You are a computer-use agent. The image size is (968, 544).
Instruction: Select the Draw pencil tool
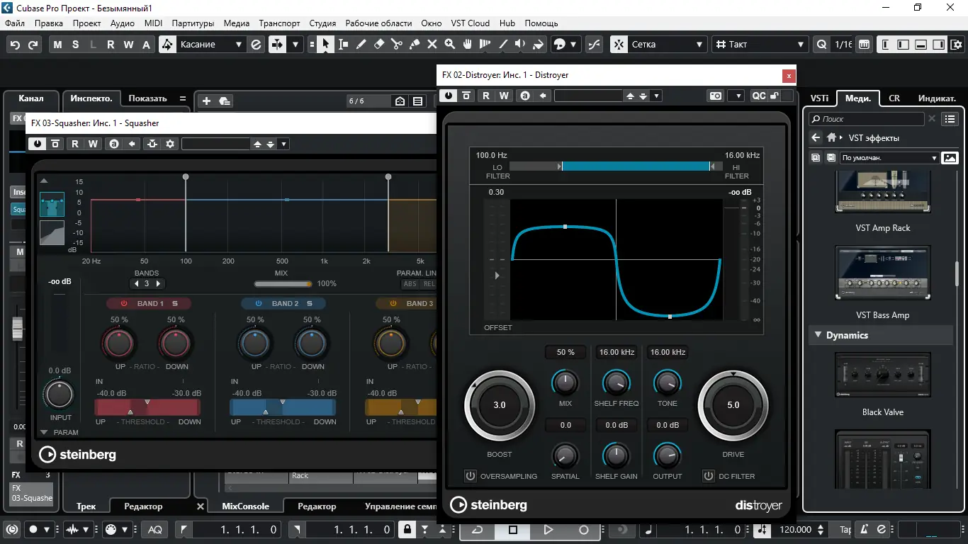(361, 44)
